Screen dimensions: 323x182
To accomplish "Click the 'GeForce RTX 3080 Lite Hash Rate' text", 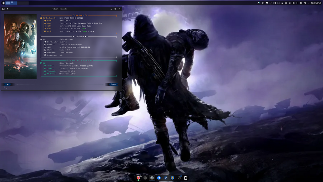I will point(75,26).
